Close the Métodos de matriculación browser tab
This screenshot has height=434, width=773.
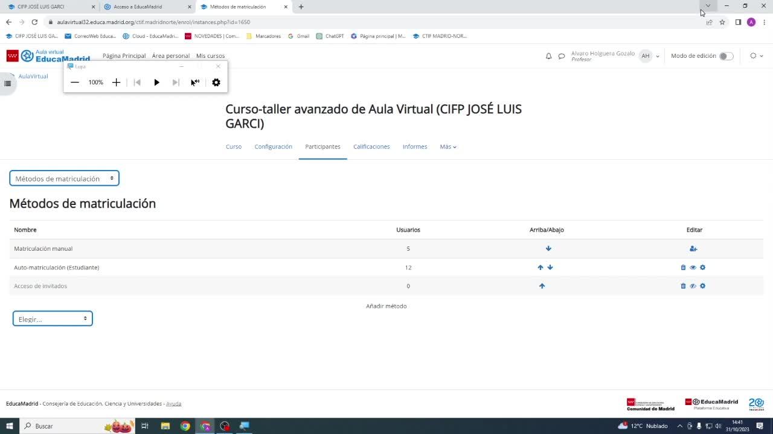click(286, 7)
